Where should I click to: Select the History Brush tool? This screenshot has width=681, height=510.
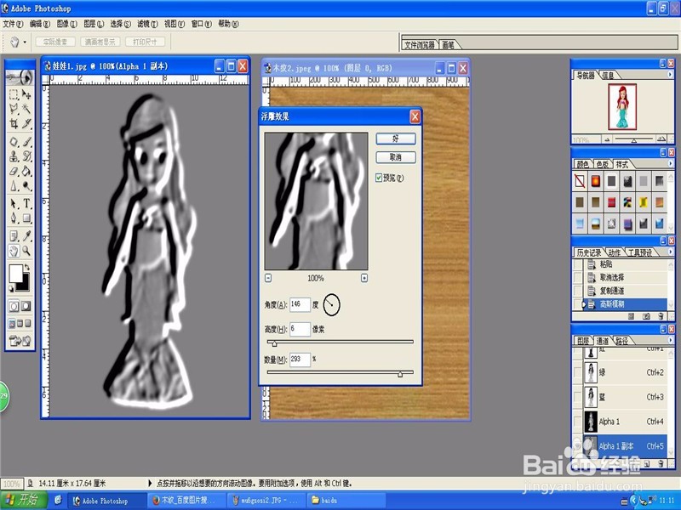[26, 156]
